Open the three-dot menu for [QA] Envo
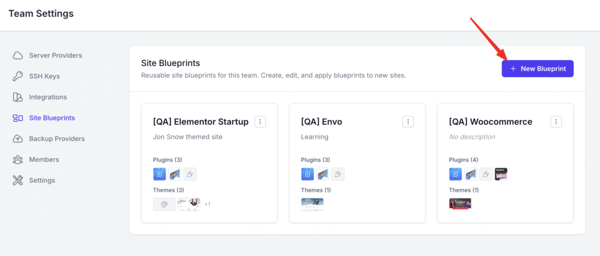The width and height of the screenshot is (600, 256). pos(408,122)
